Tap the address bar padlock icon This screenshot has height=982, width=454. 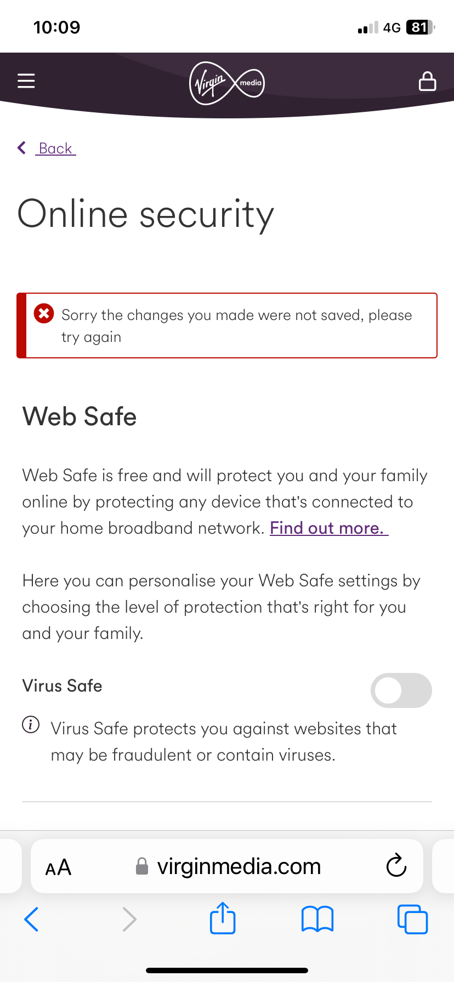coord(142,866)
